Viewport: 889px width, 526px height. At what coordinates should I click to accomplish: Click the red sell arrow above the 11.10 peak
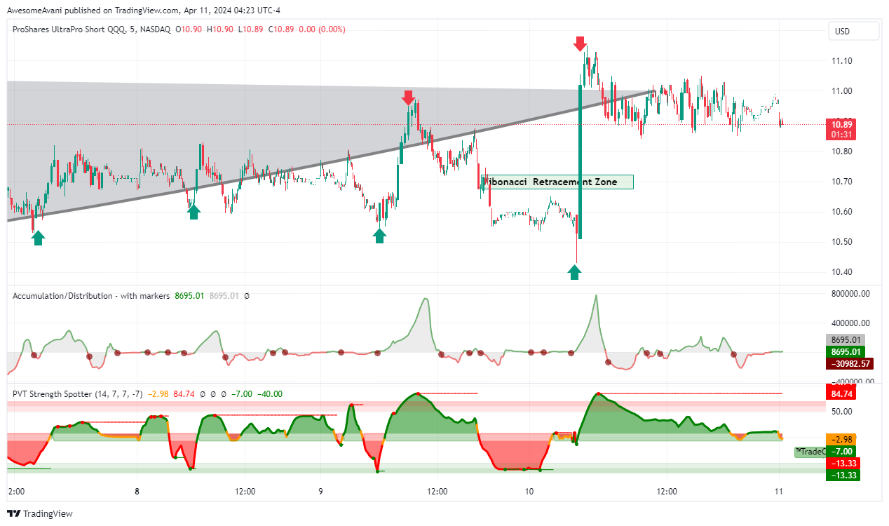click(x=580, y=43)
